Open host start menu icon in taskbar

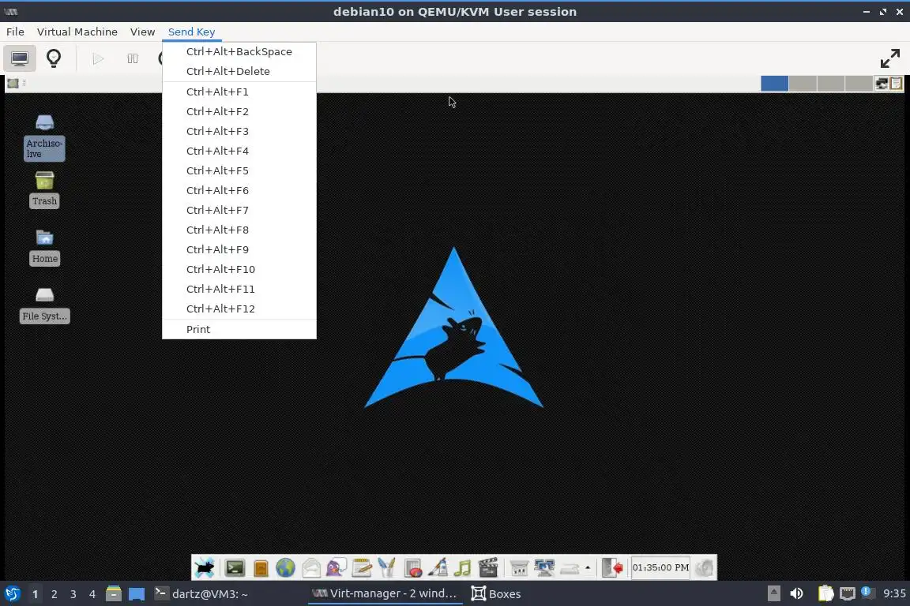coord(12,594)
